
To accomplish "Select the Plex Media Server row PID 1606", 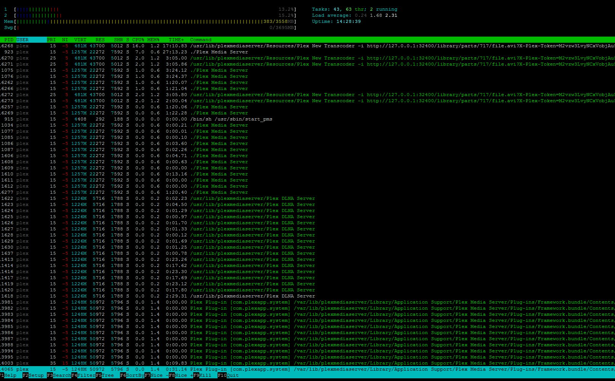I will click(307, 156).
